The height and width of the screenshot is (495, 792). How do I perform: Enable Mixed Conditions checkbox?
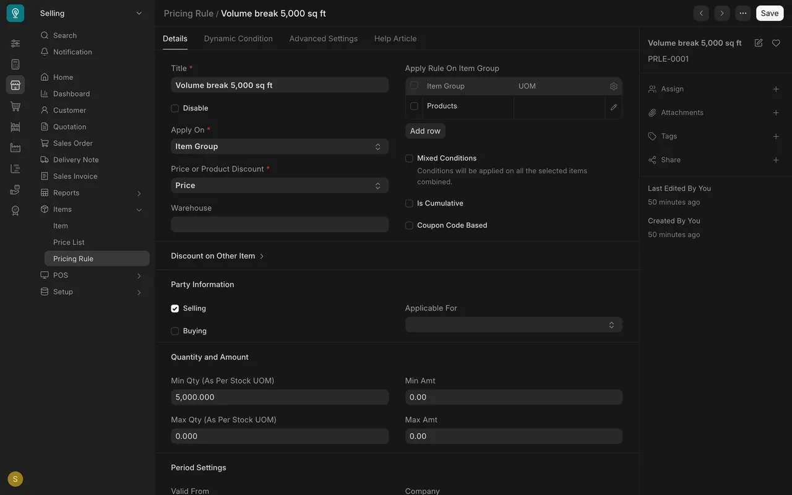(x=409, y=158)
